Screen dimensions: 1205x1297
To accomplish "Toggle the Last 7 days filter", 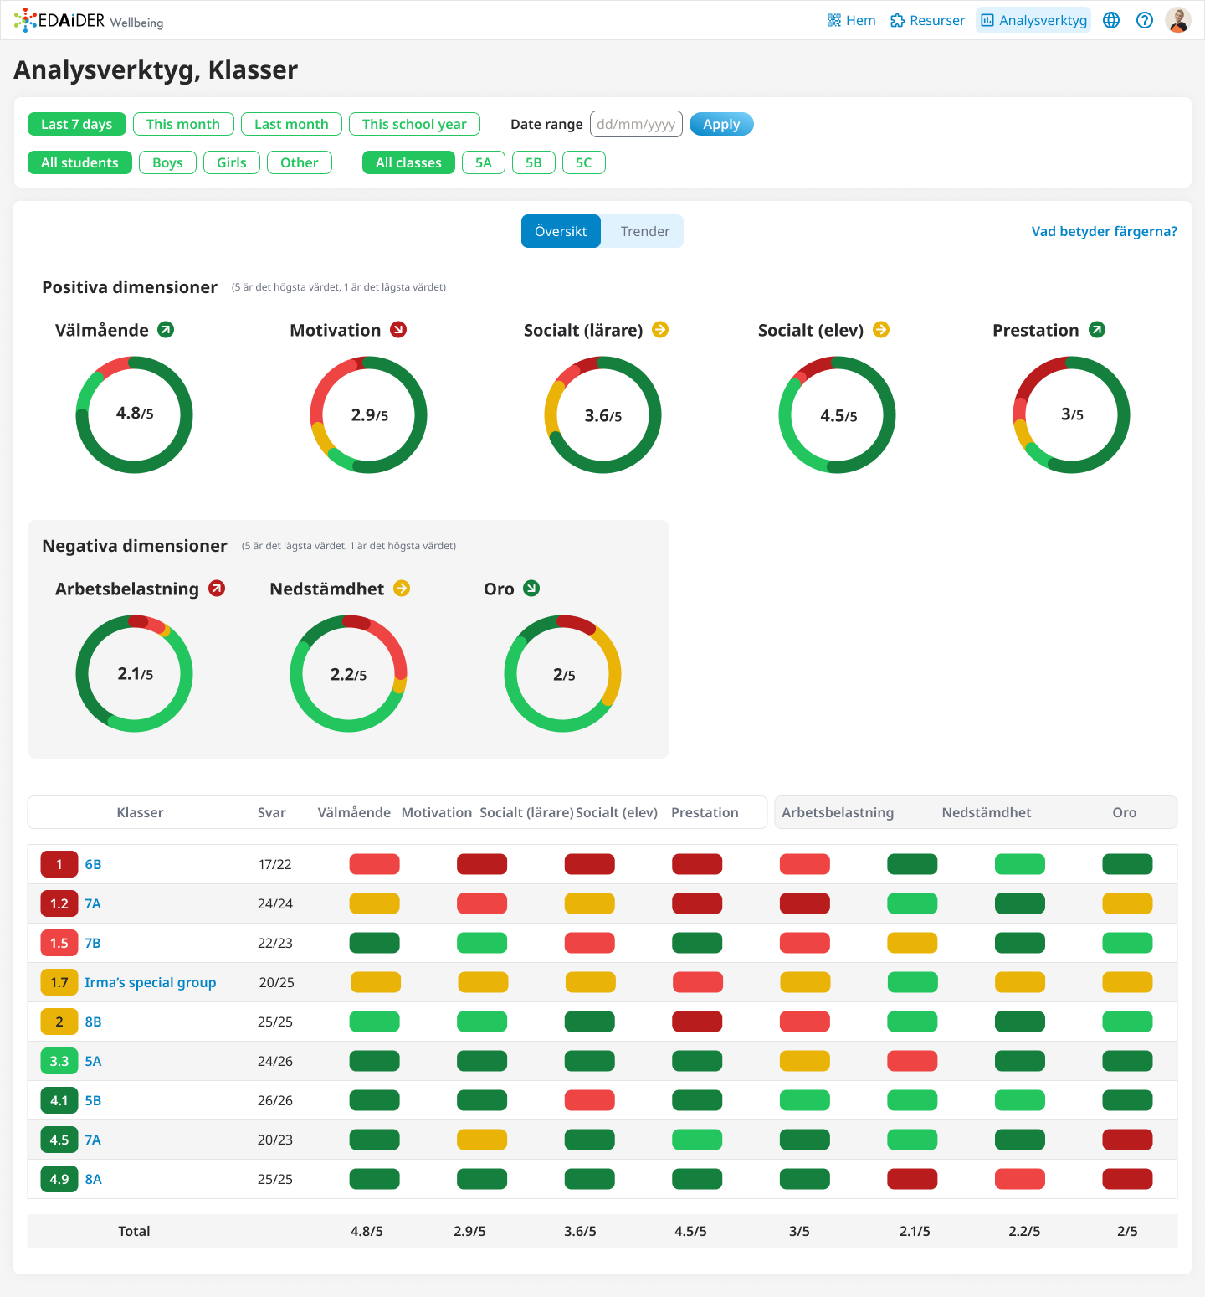I will (77, 124).
